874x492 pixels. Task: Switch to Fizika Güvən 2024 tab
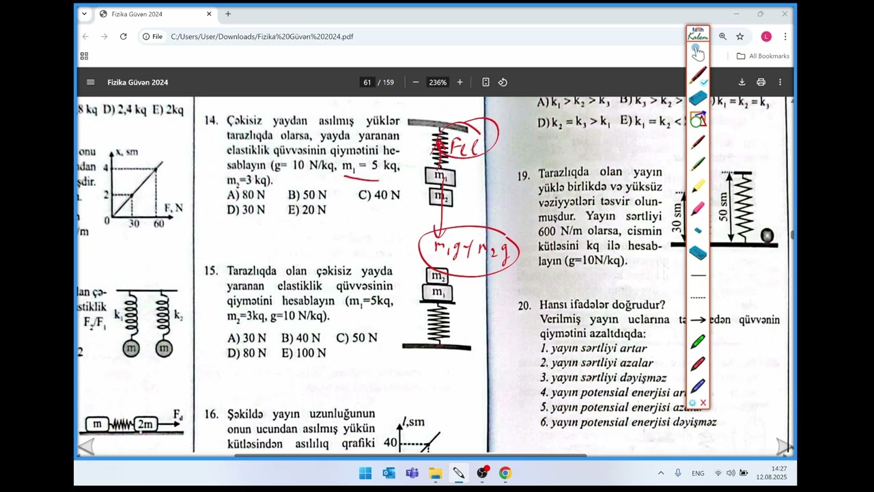156,14
